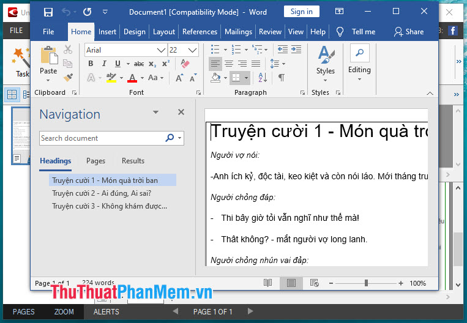The height and width of the screenshot is (323, 467).
Task: Collapse the ribbon with the chevron
Action: [x=430, y=93]
